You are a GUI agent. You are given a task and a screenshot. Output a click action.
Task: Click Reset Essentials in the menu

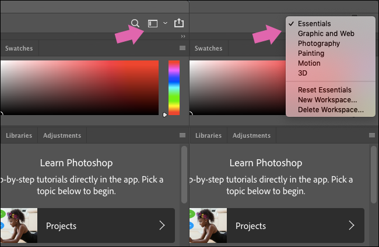point(325,90)
